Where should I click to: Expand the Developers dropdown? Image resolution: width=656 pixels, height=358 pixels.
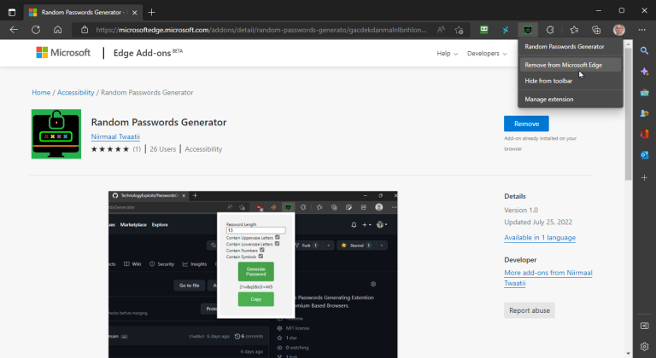[487, 54]
